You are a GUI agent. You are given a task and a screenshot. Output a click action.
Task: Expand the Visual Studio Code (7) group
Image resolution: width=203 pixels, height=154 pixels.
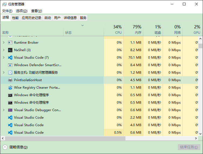pos(4,57)
